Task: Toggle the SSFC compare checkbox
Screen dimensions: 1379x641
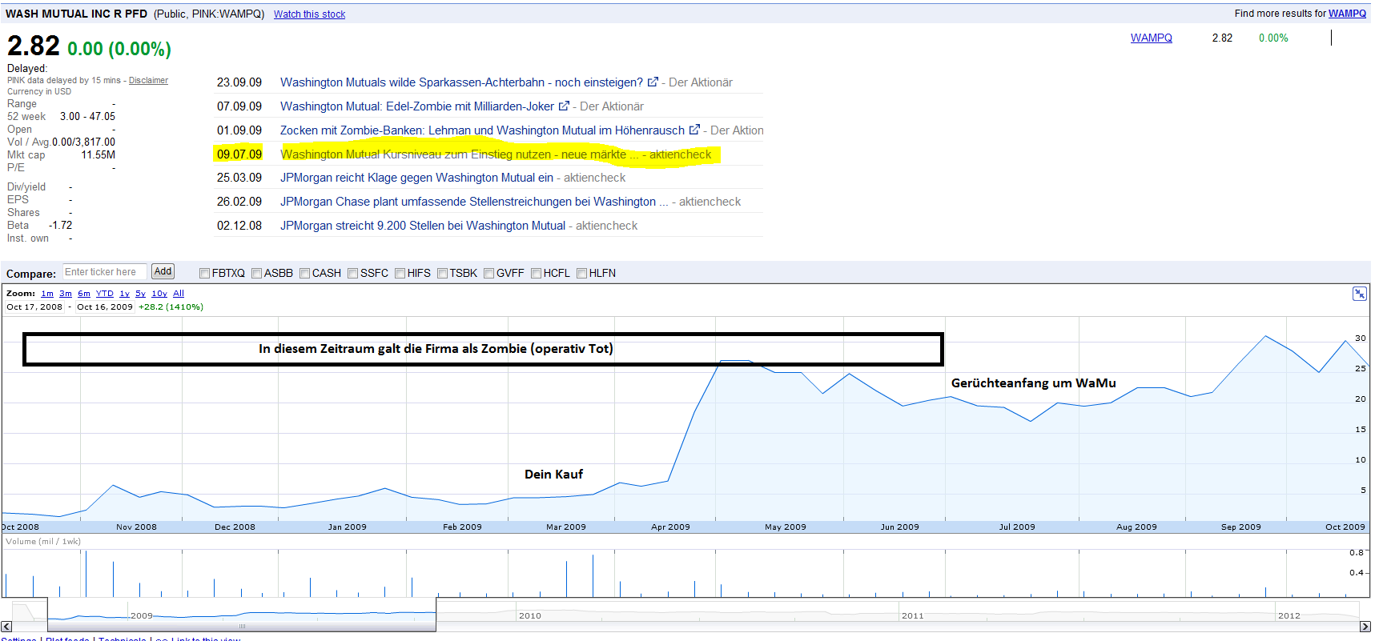Action: (352, 273)
